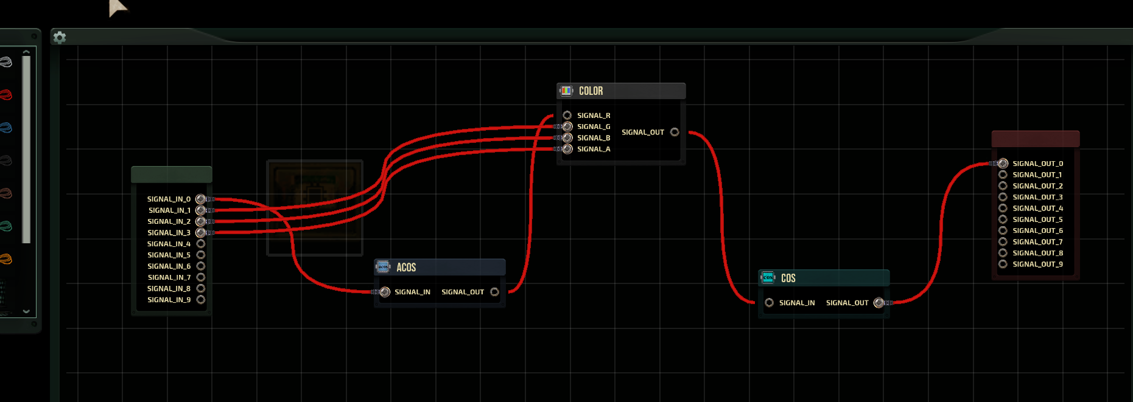Click the ACOS SIGNAL_OUT port
Viewport: 1133px width, 402px height.
point(494,292)
